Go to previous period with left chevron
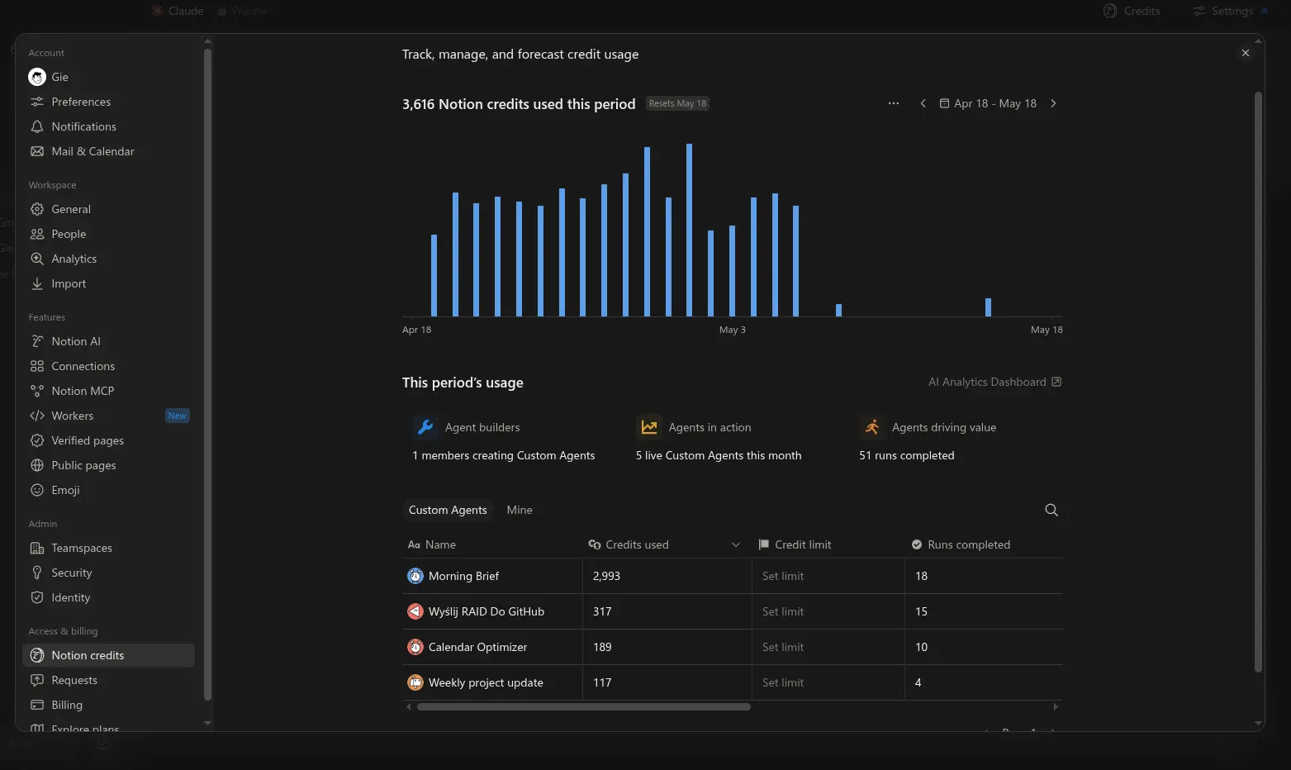The height and width of the screenshot is (770, 1291). click(x=923, y=103)
